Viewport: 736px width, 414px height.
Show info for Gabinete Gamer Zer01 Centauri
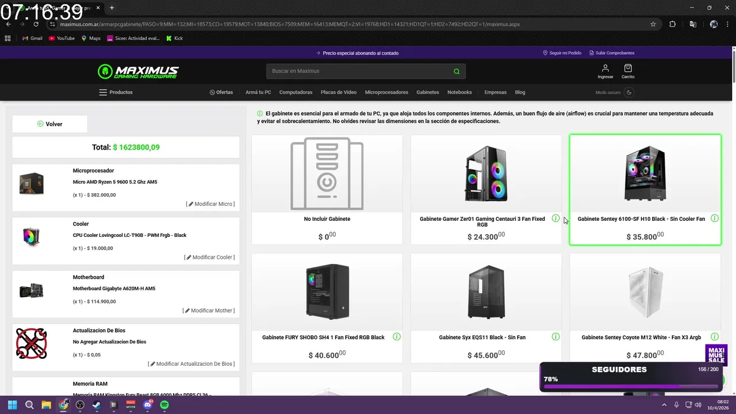pos(555,218)
